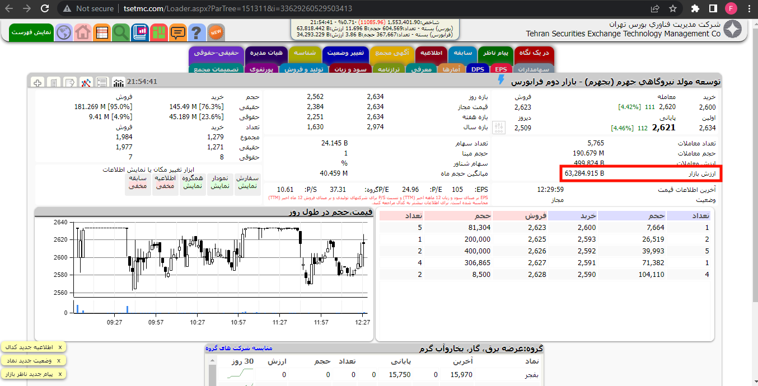The image size is (758, 386).
Task: Hide the سفارش panel using its نمایش toggle
Action: click(245, 185)
